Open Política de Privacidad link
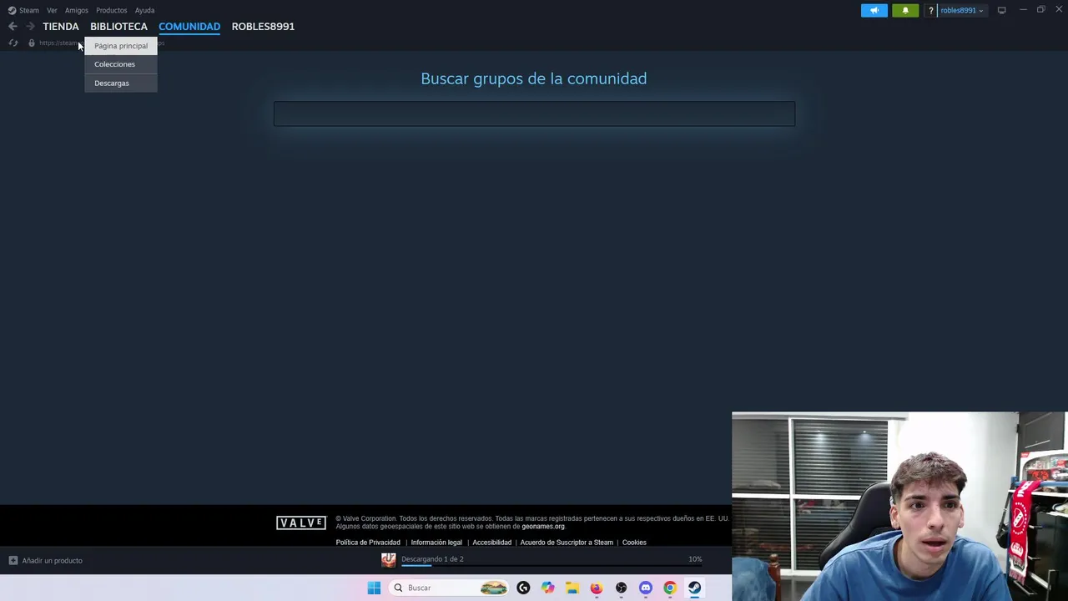1068x601 pixels. point(368,543)
